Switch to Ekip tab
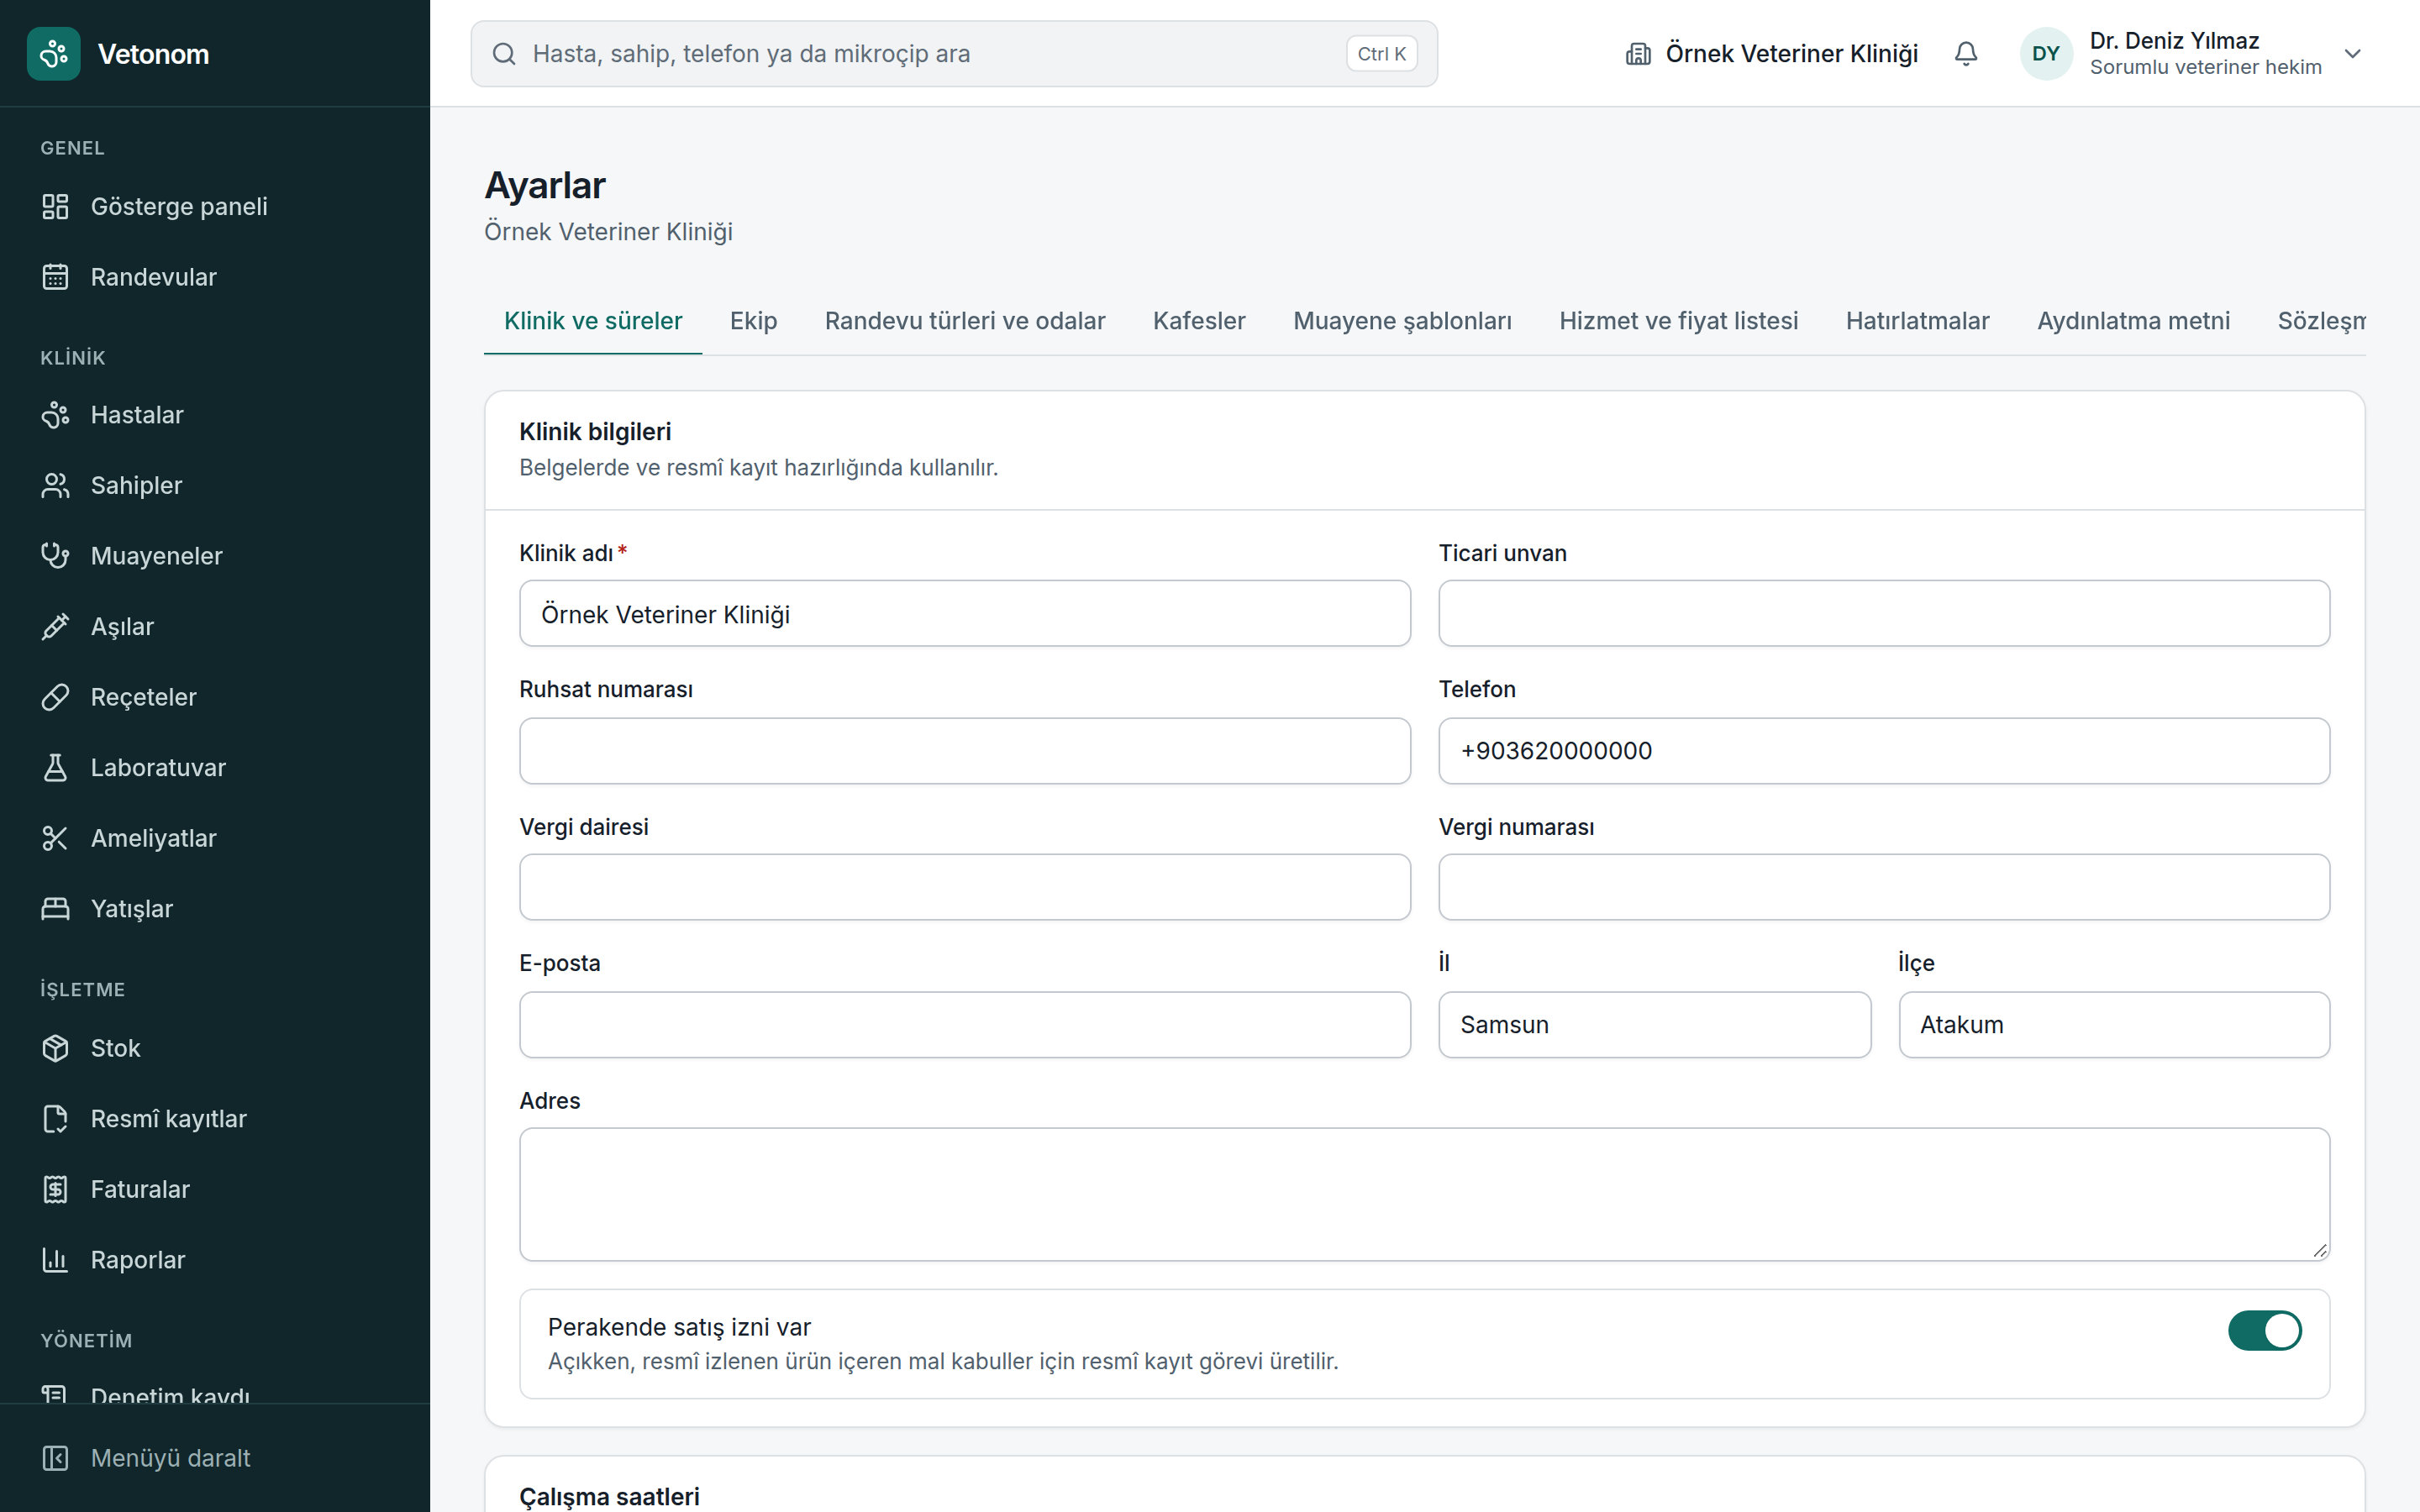This screenshot has height=1512, width=2420. (753, 321)
